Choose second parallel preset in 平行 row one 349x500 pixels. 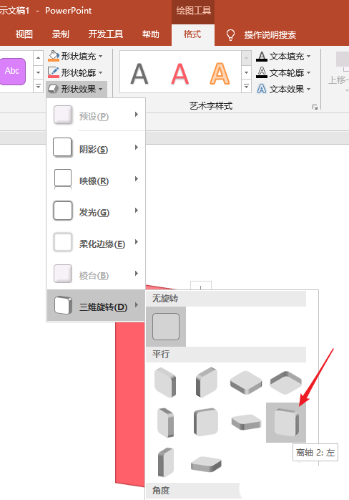[x=207, y=382]
